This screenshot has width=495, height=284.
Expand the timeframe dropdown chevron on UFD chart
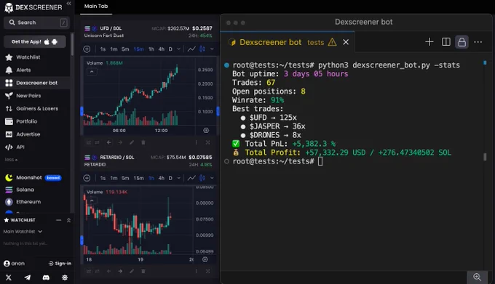point(178,49)
